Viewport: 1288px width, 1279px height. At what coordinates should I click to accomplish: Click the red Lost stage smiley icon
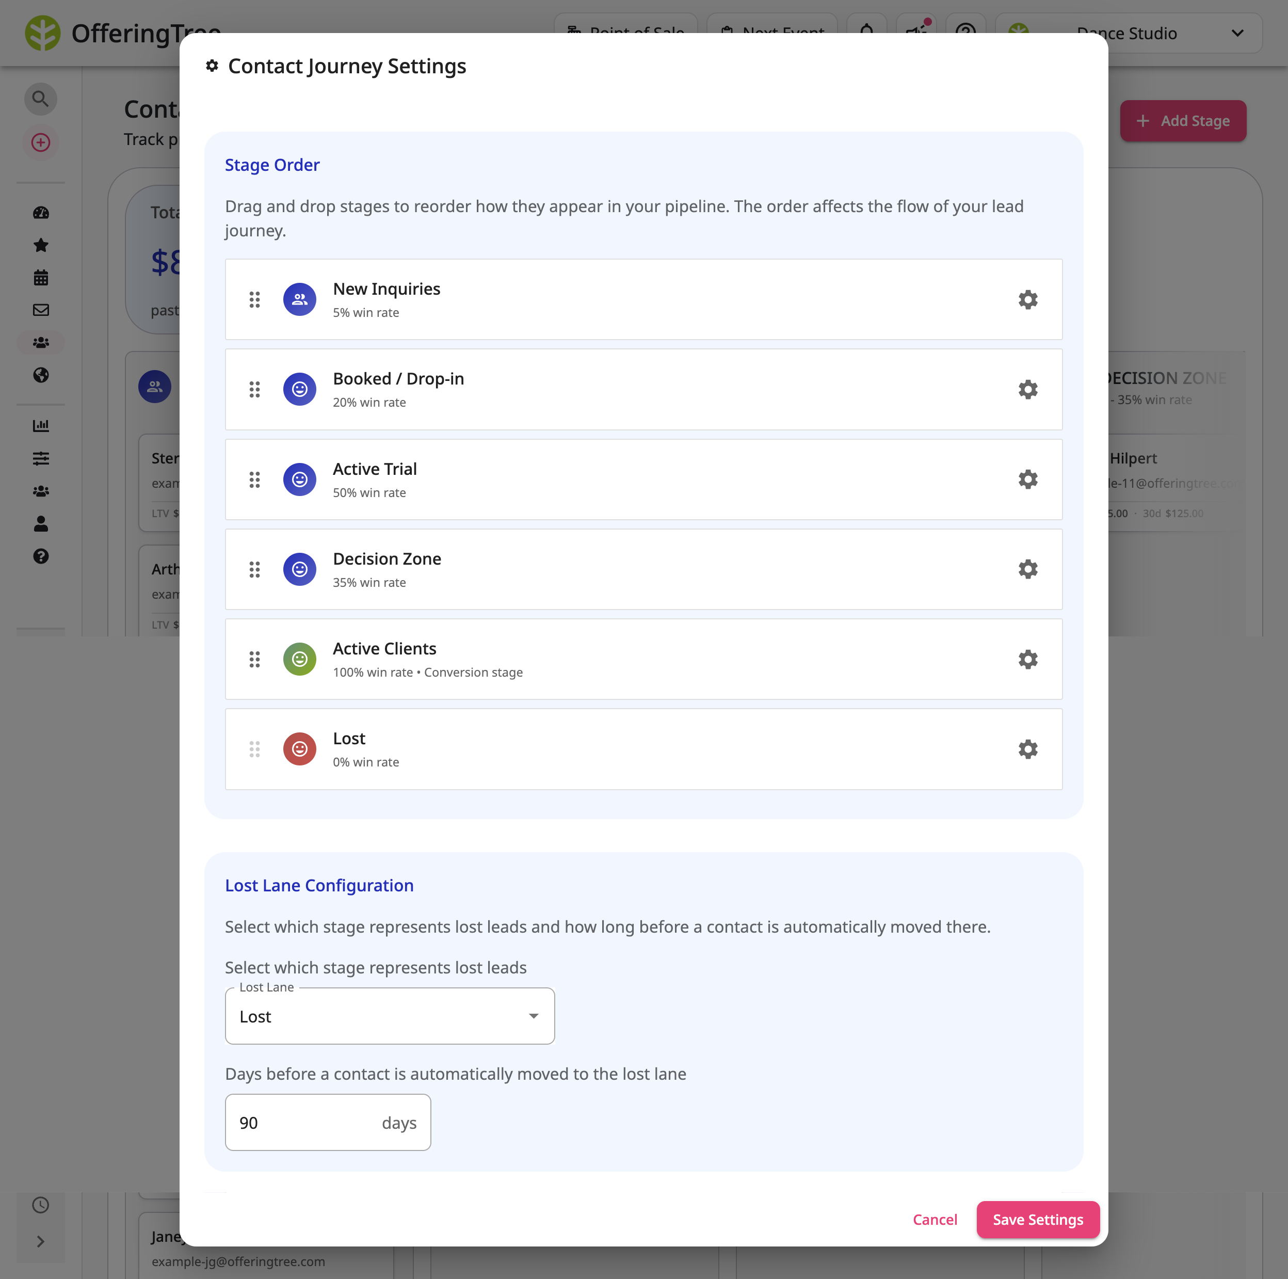pyautogui.click(x=299, y=749)
